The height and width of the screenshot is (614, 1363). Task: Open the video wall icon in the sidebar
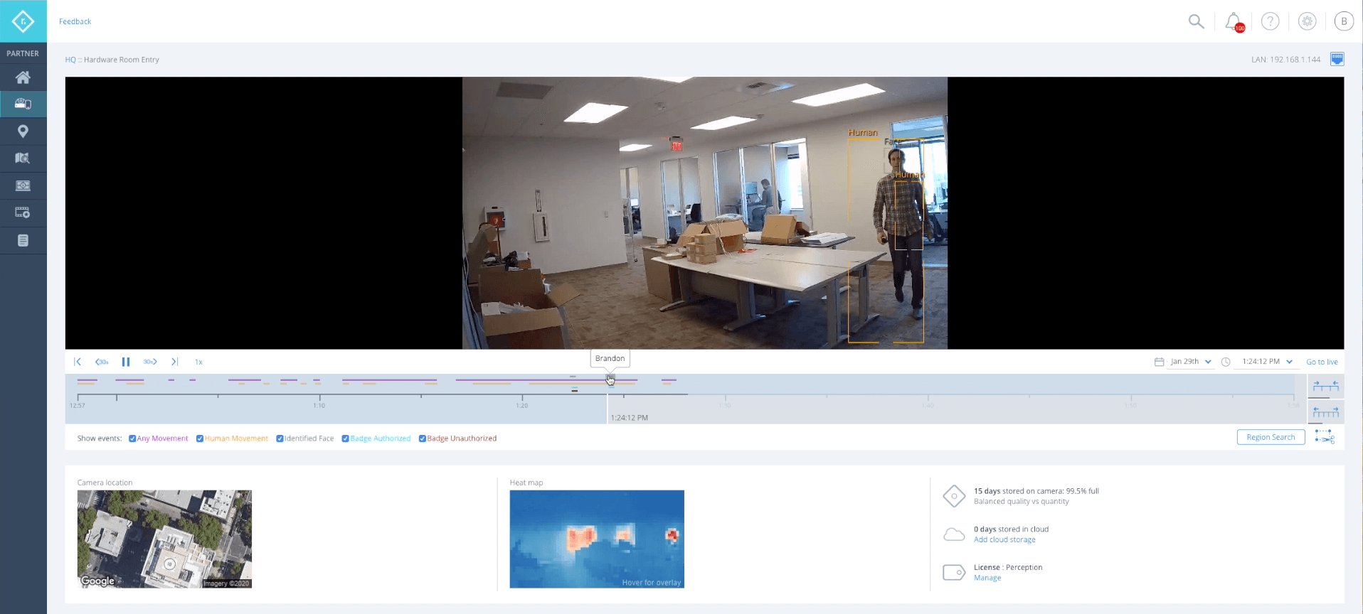coord(23,185)
